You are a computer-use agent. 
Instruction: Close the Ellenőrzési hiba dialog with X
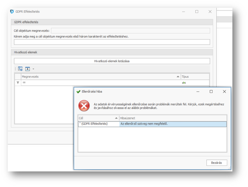coord(224,91)
